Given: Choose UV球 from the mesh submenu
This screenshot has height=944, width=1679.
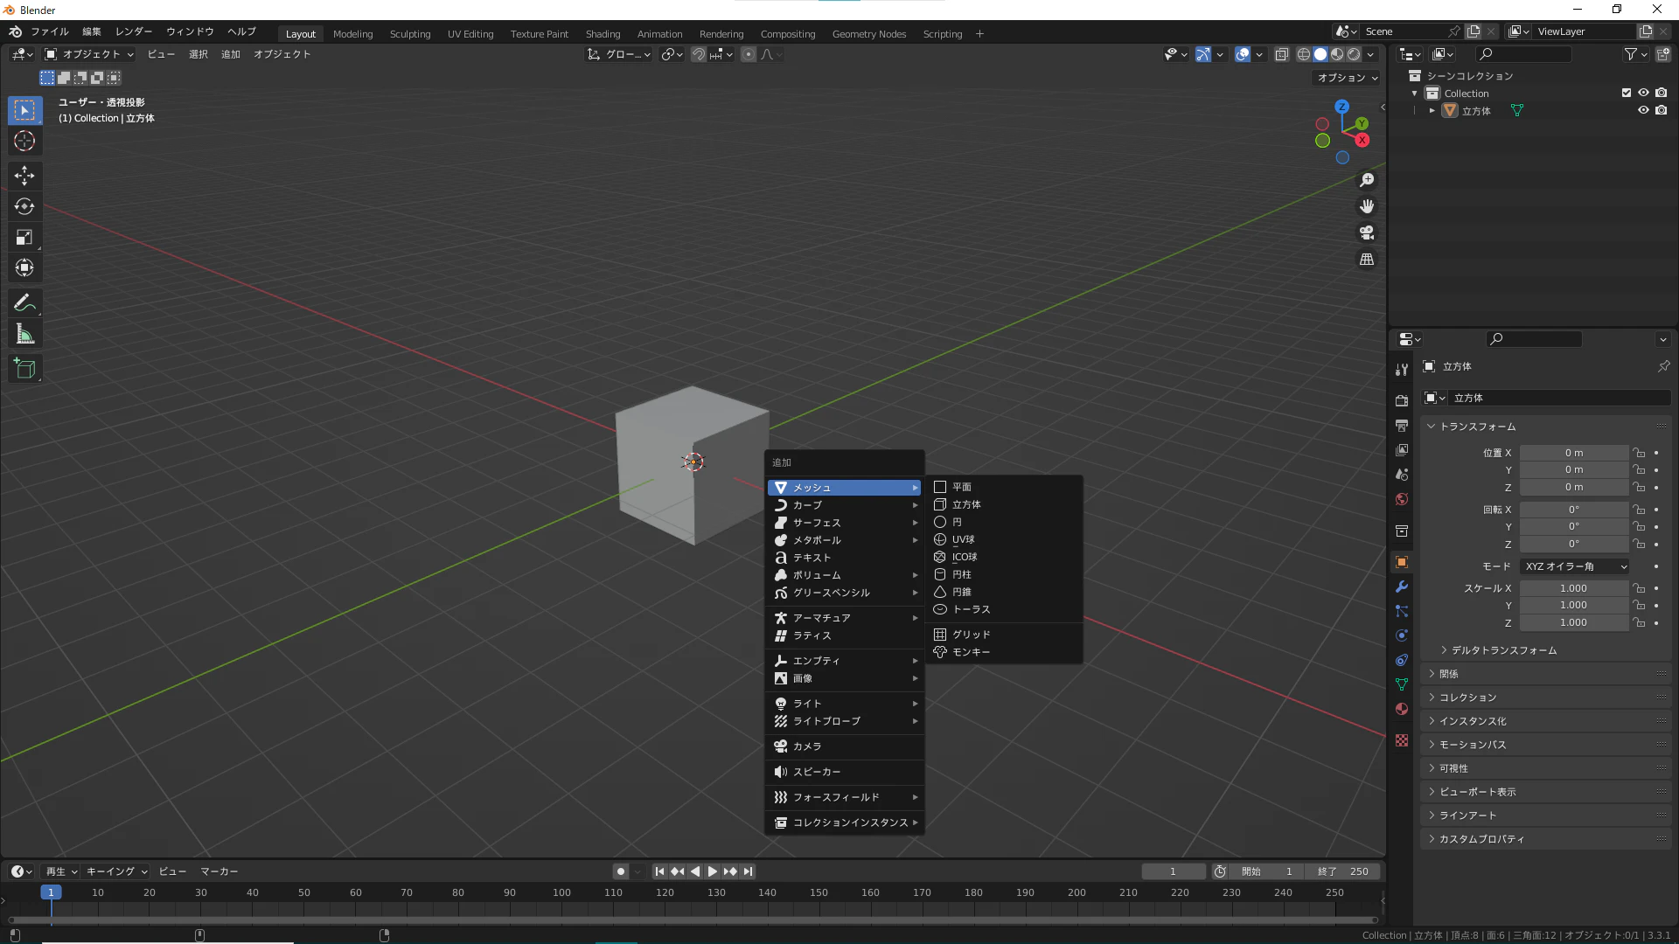Looking at the screenshot, I should (x=1003, y=539).
